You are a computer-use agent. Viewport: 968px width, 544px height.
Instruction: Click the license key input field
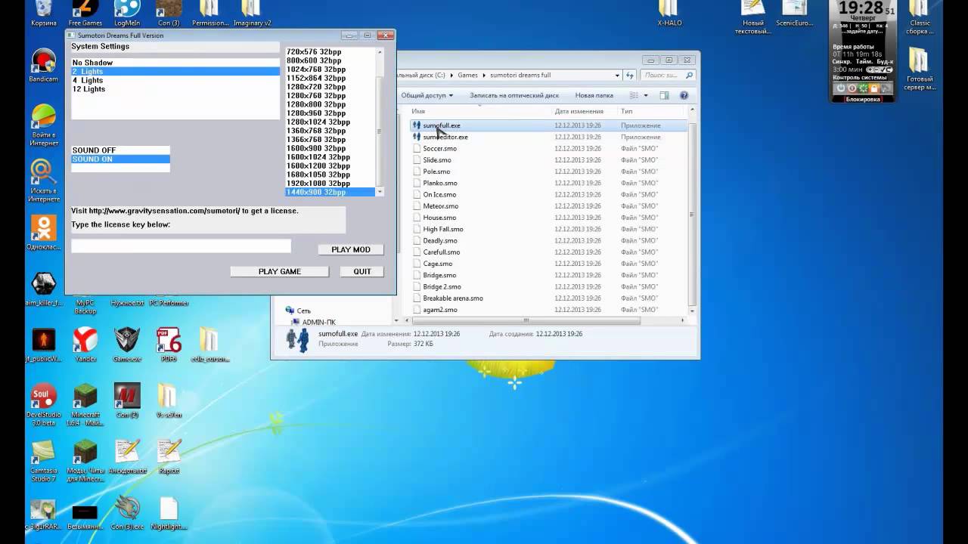[181, 246]
